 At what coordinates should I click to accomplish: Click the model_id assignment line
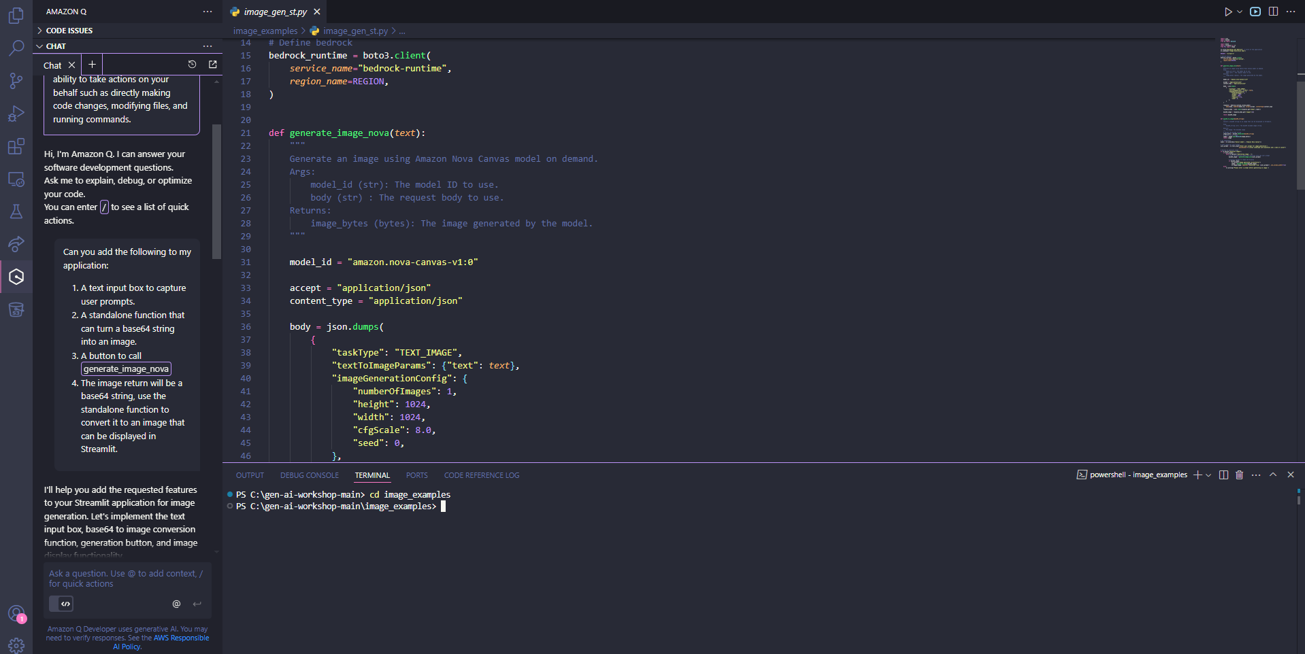point(384,262)
